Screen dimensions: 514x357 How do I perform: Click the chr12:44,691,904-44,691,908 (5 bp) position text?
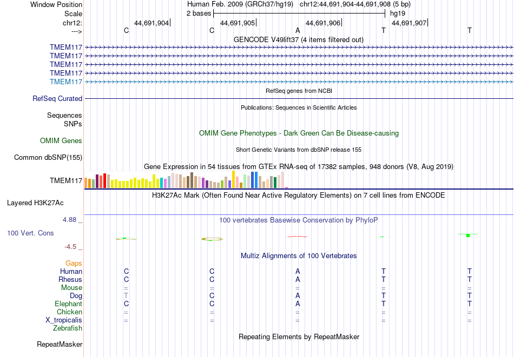click(355, 4)
